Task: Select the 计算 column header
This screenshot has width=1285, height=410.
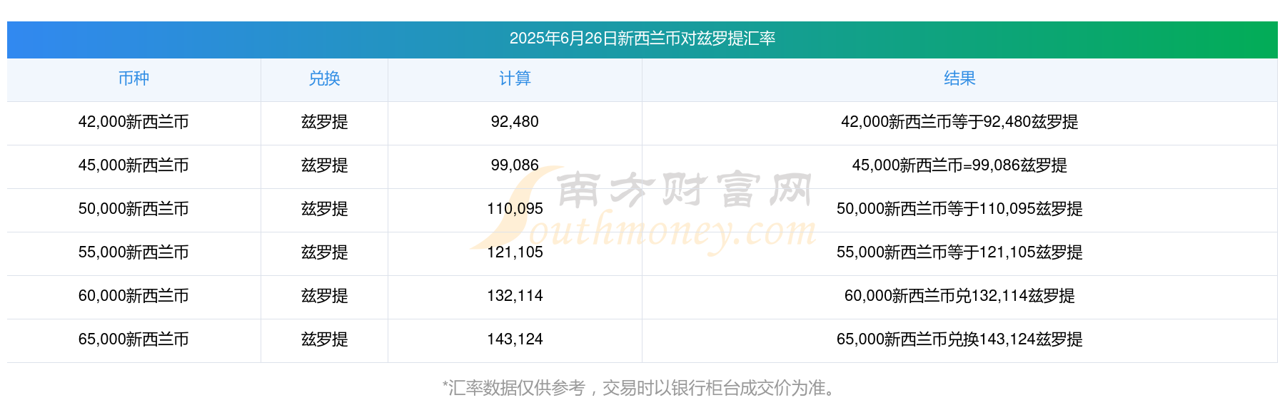Action: click(515, 78)
